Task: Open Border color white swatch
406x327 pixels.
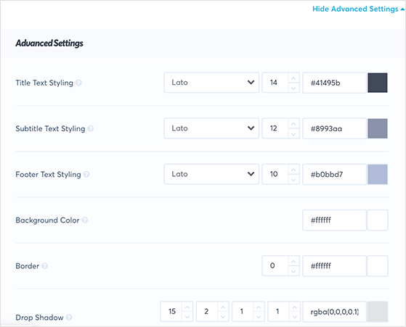Action: [x=378, y=266]
